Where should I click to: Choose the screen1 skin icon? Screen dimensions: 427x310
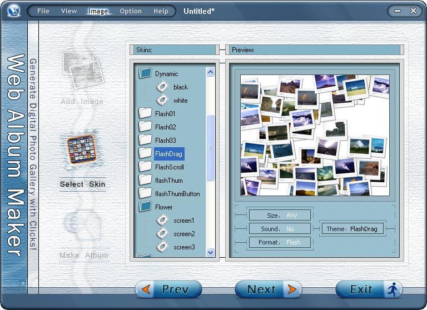click(x=162, y=220)
